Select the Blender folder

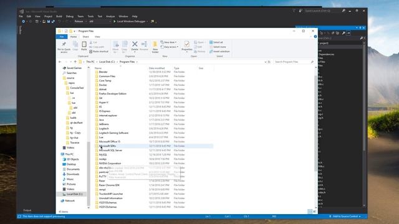click(x=103, y=72)
